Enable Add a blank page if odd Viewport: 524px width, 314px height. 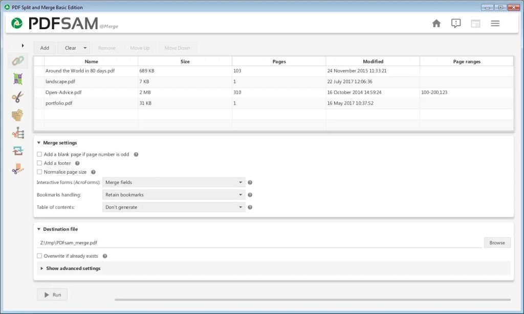click(39, 154)
